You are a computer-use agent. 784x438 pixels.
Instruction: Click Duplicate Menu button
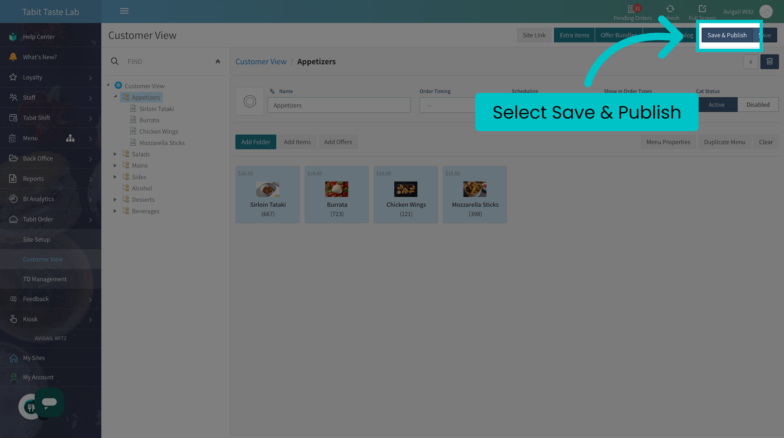[725, 142]
